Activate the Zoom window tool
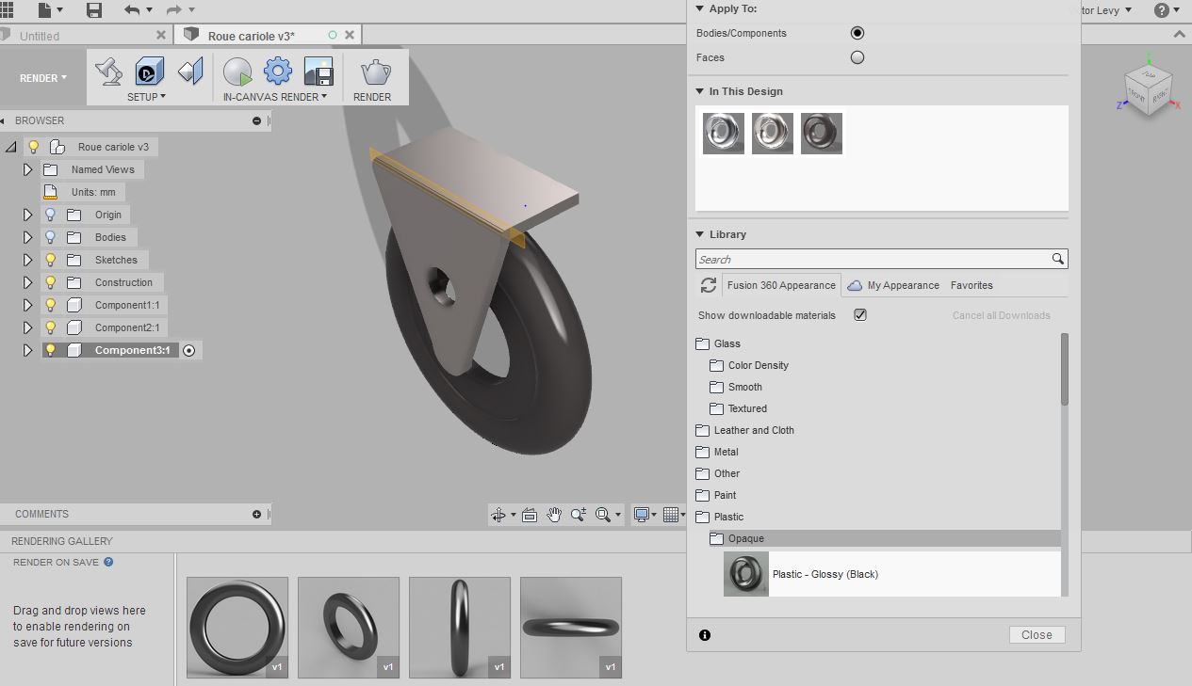This screenshot has height=686, width=1192. point(578,515)
